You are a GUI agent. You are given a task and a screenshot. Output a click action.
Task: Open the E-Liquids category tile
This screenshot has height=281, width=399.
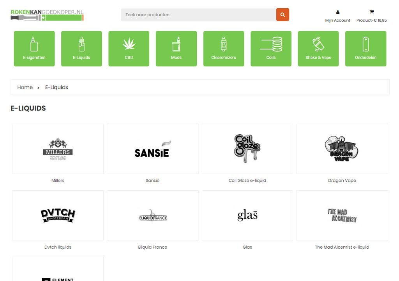[x=82, y=49]
